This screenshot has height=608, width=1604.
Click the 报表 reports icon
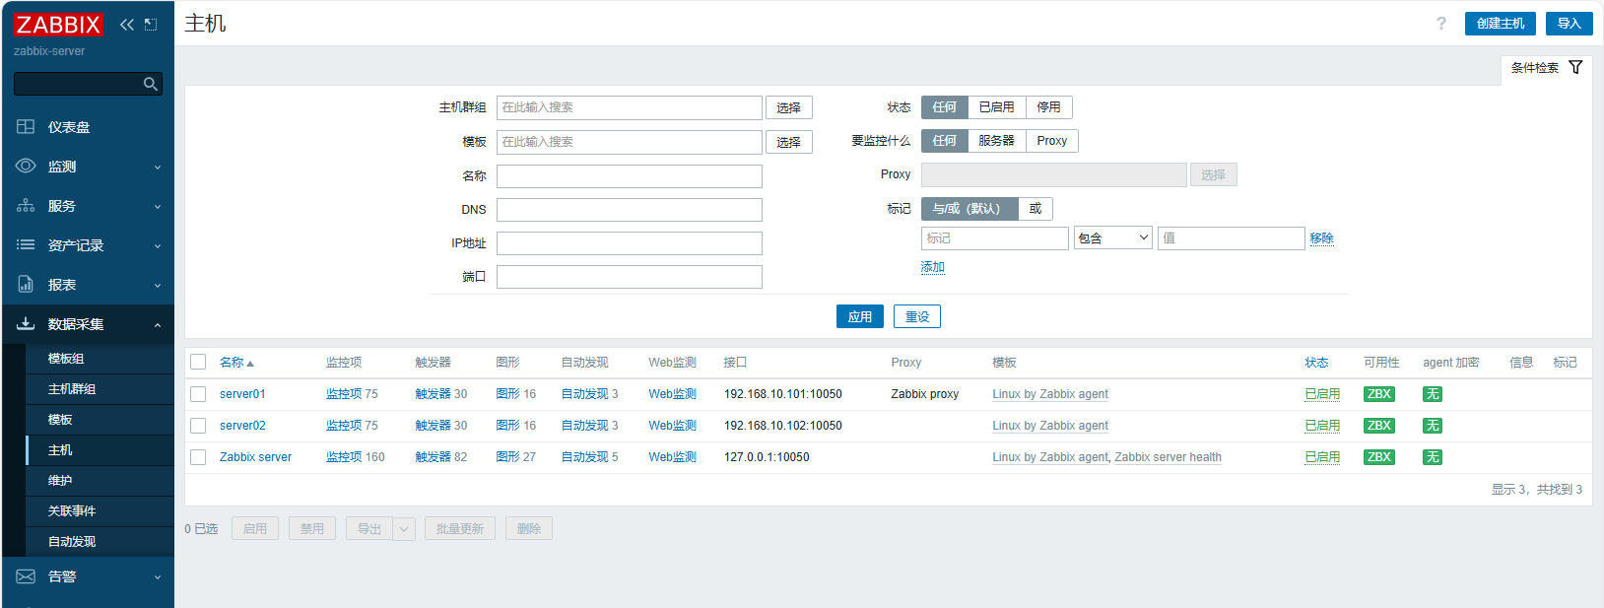[x=26, y=285]
